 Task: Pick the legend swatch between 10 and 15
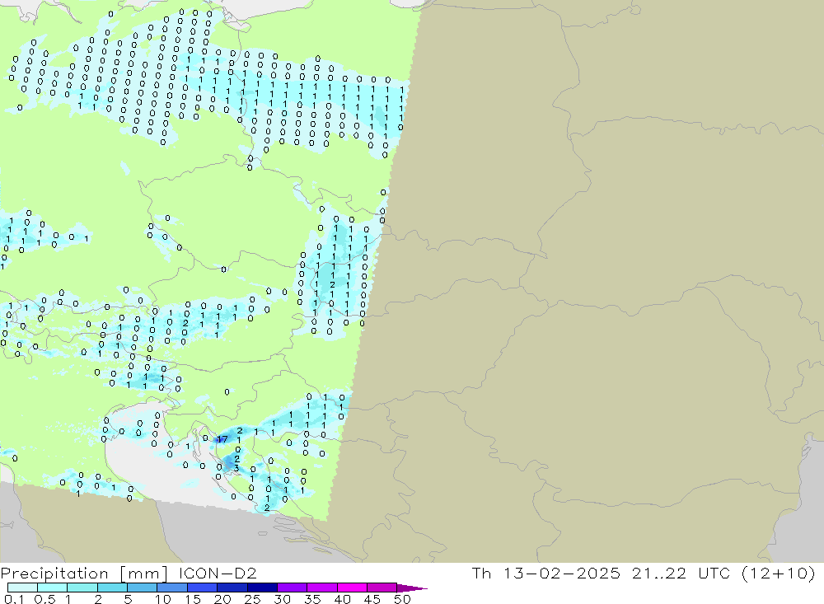coord(172,588)
